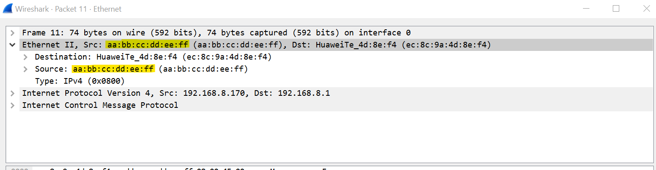This screenshot has height=170, width=656.
Task: Expand the Internet Protocol Version 4 row
Action: click(x=13, y=93)
